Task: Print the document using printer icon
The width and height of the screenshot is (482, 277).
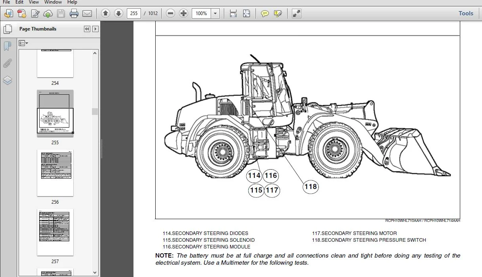Action: click(x=74, y=13)
